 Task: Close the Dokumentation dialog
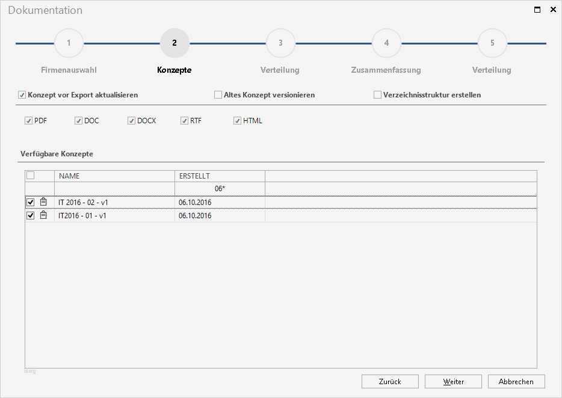(553, 10)
